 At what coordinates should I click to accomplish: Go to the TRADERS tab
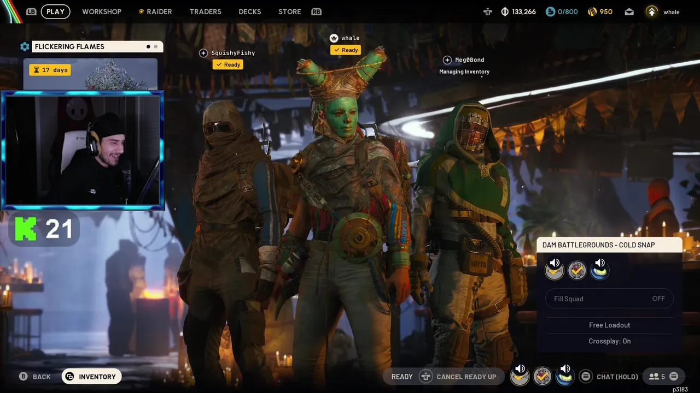tap(206, 11)
